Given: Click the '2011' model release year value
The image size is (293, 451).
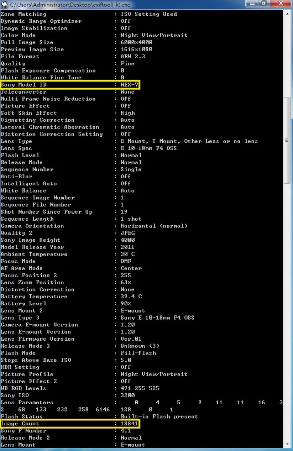Looking at the screenshot, I should click(127, 247).
